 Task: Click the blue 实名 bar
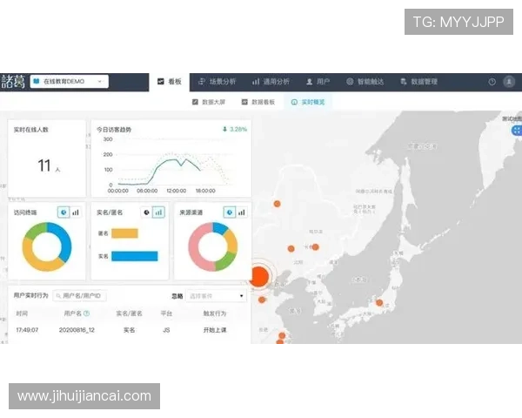135,256
